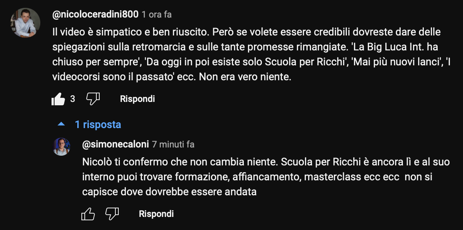The image size is (463, 230).
Task: Click the reply line starting 'Nicolò ti confermo'
Action: (266, 162)
